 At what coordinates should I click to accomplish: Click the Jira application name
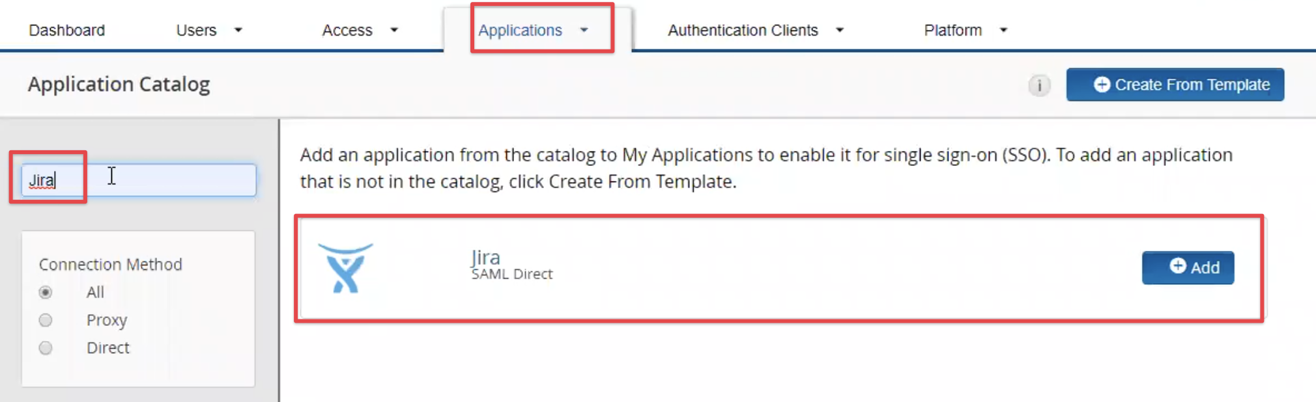pyautogui.click(x=485, y=257)
